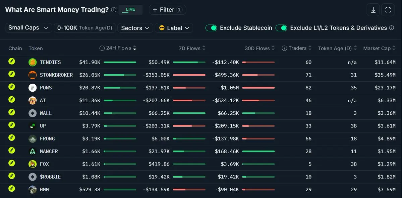
Task: Click the download icon button
Action: pyautogui.click(x=373, y=10)
